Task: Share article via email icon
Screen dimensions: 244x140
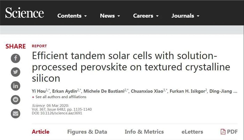Action: (15, 114)
